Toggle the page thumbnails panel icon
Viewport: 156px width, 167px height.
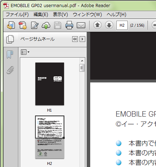pos(10,39)
